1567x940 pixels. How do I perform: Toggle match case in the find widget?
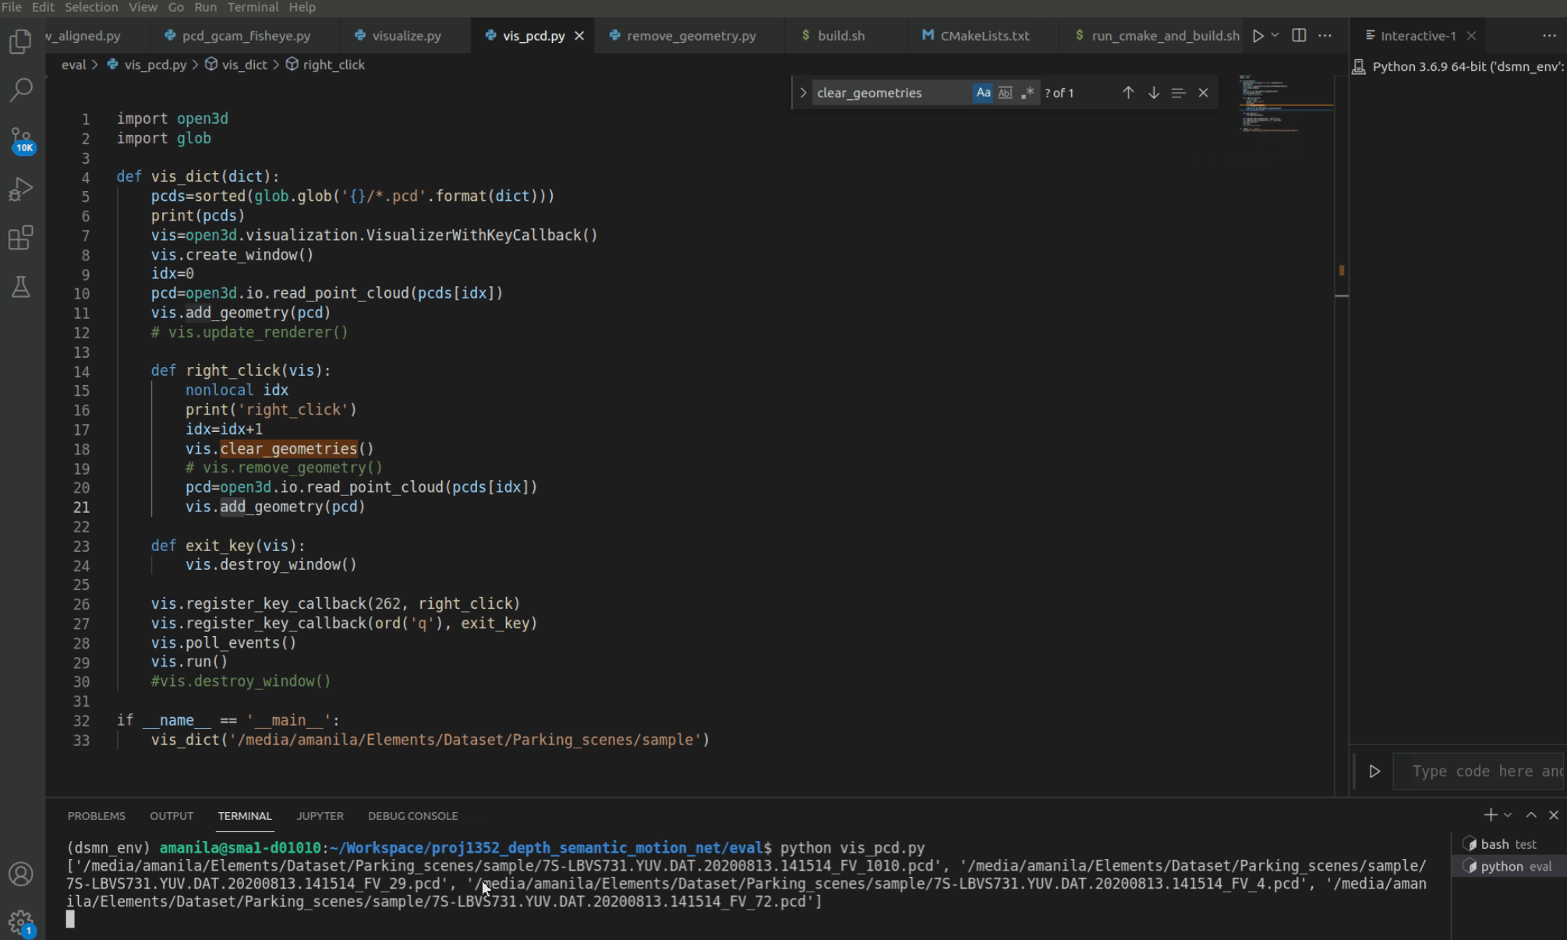(982, 93)
